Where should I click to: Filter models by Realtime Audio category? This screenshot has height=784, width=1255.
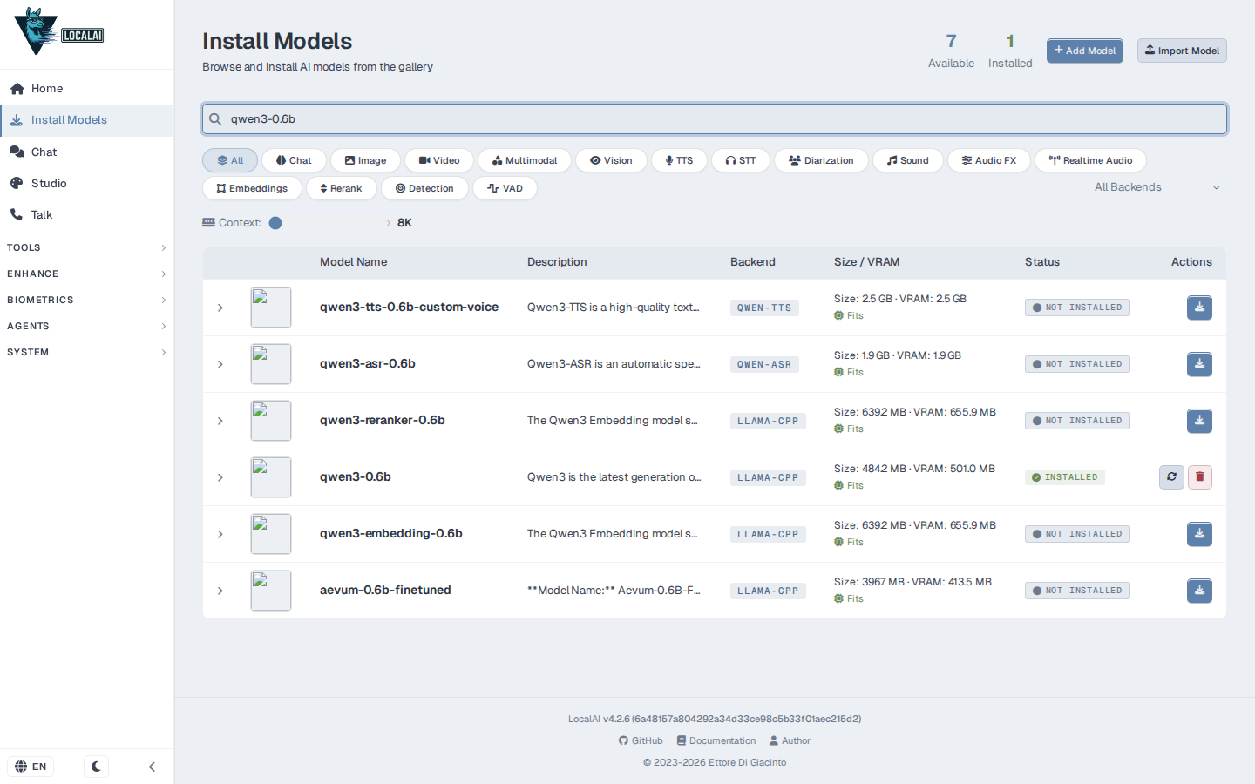1090,160
